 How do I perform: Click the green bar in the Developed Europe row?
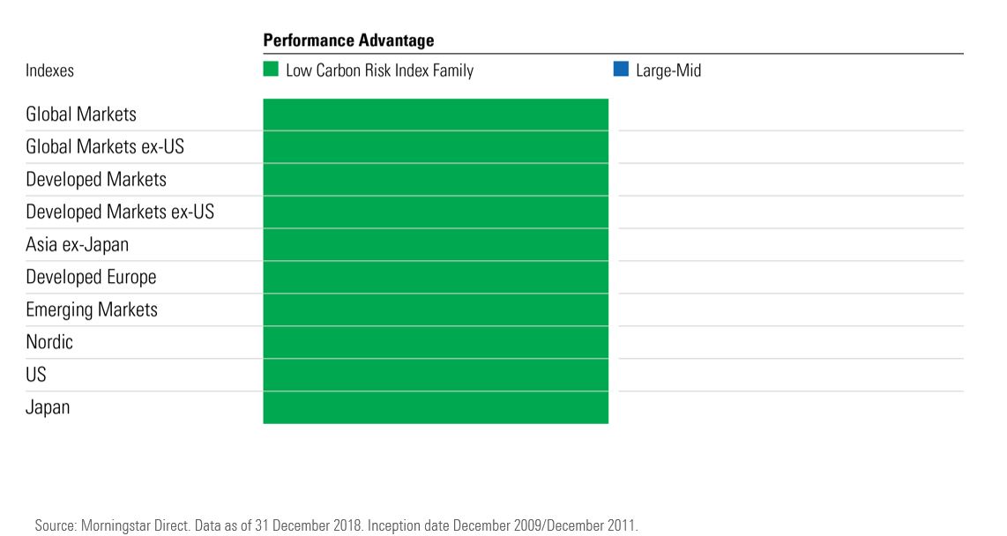coord(436,278)
